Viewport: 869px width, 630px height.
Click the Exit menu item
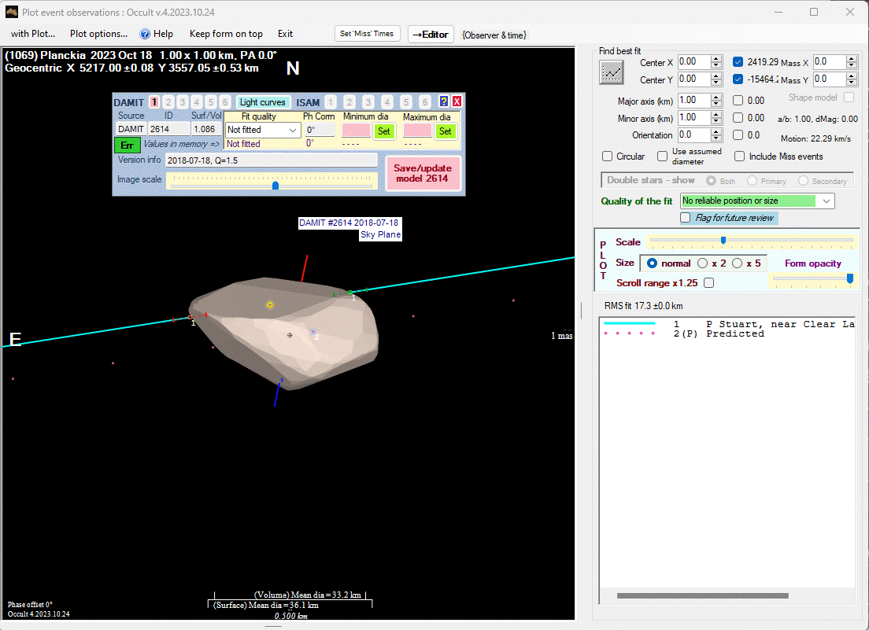(286, 34)
